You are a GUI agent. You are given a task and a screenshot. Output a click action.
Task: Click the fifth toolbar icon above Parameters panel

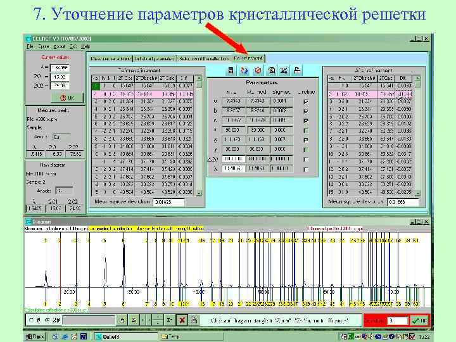click(x=284, y=70)
